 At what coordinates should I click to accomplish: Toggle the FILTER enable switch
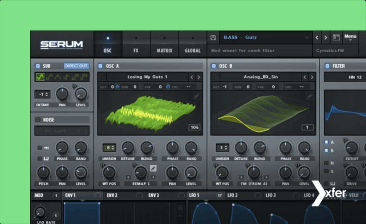pyautogui.click(x=327, y=66)
